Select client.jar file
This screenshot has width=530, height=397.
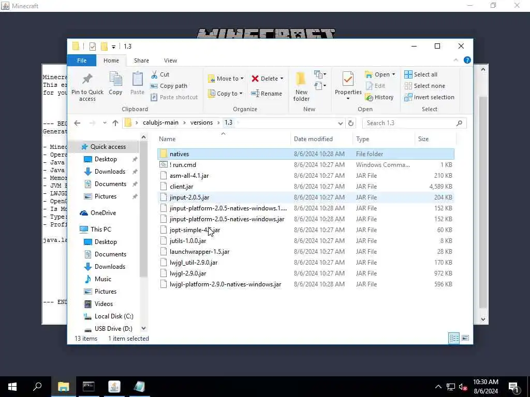click(x=305, y=186)
